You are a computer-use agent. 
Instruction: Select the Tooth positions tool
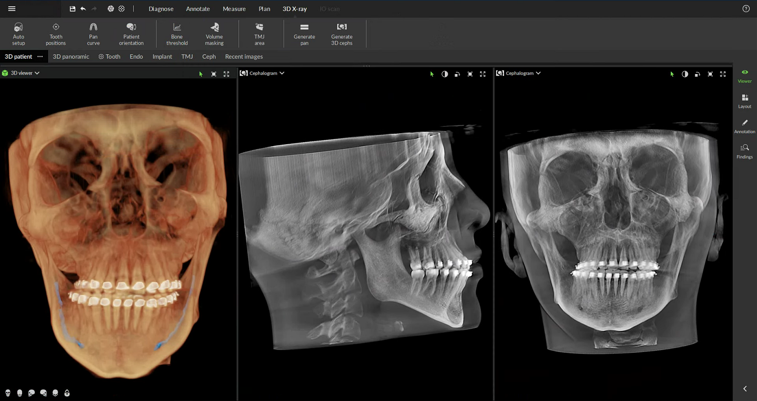pyautogui.click(x=56, y=34)
